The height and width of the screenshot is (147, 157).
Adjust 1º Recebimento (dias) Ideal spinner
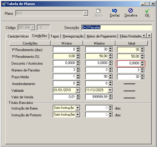tap(142, 50)
